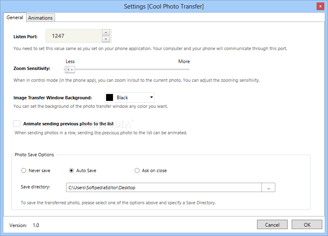The image size is (328, 236).
Task: Close the Settings window
Action: click(x=320, y=7)
